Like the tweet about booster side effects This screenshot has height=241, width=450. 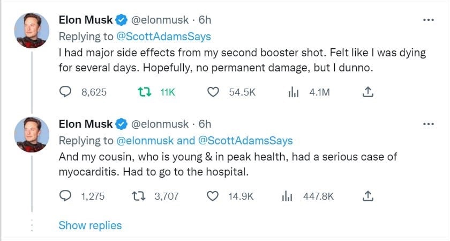[213, 92]
